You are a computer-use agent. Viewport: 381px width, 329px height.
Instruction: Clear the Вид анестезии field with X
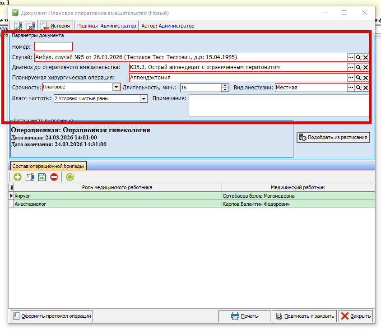coord(366,88)
